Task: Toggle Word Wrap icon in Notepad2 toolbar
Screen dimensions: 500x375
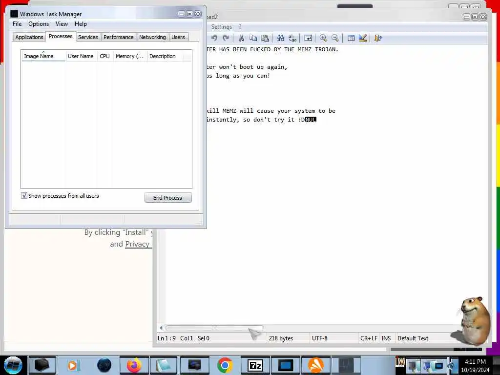Action: coord(308,38)
